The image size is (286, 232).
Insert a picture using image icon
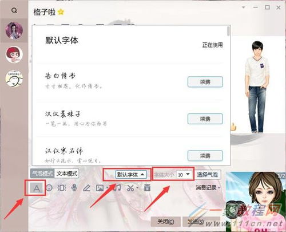[100, 188]
